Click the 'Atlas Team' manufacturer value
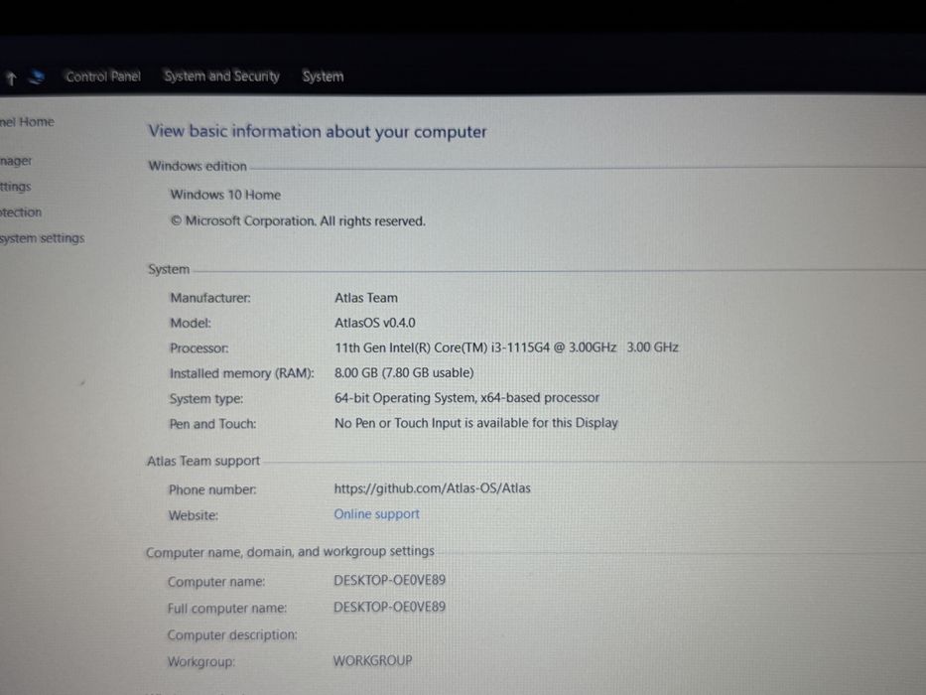 tap(365, 298)
